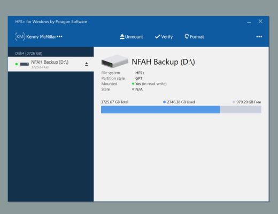Click the Unmount label
The height and width of the screenshot is (214, 278).
[x=134, y=37]
